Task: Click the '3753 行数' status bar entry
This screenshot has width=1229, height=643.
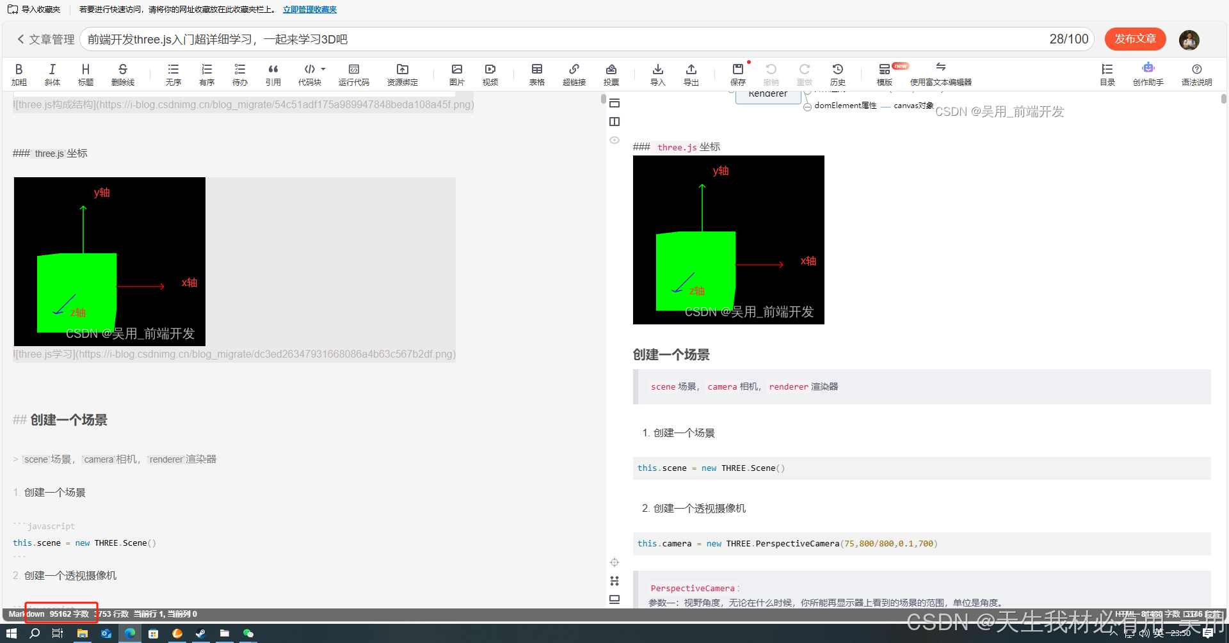Action: click(x=111, y=614)
